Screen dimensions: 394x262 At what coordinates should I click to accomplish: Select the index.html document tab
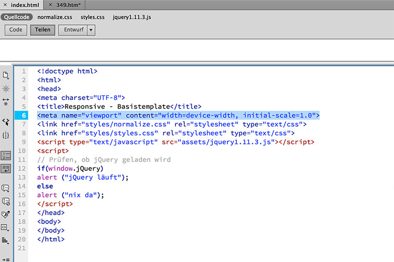click(25, 4)
